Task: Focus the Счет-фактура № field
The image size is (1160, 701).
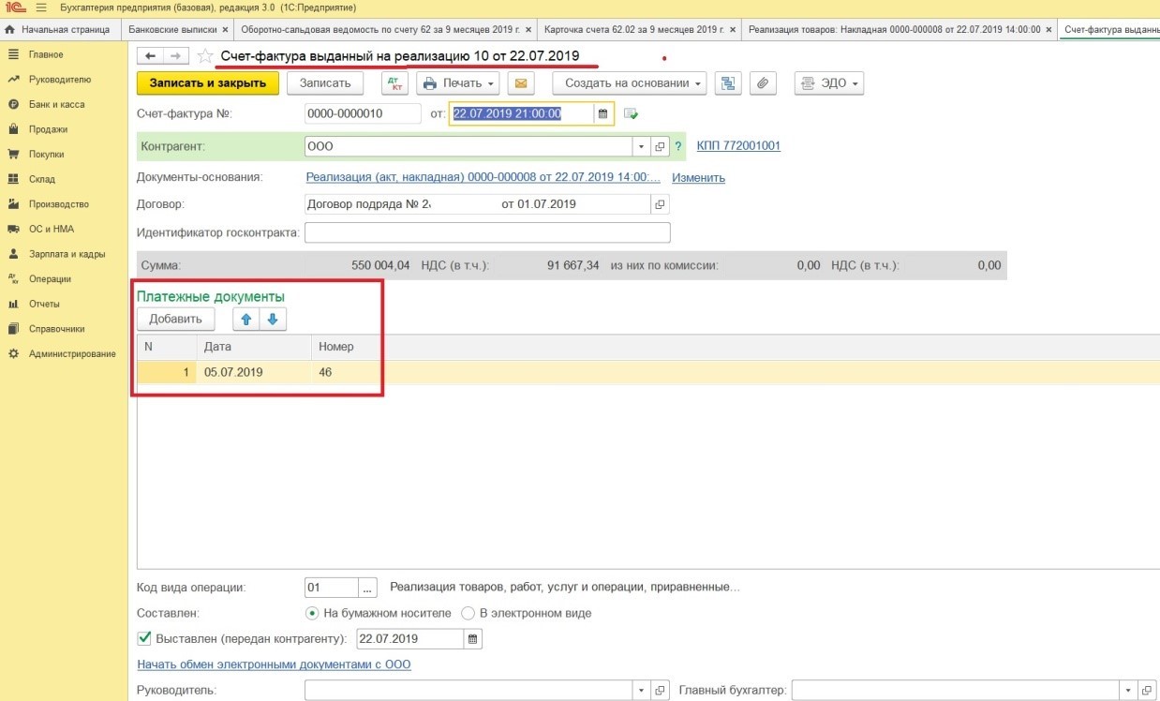Action: [364, 113]
